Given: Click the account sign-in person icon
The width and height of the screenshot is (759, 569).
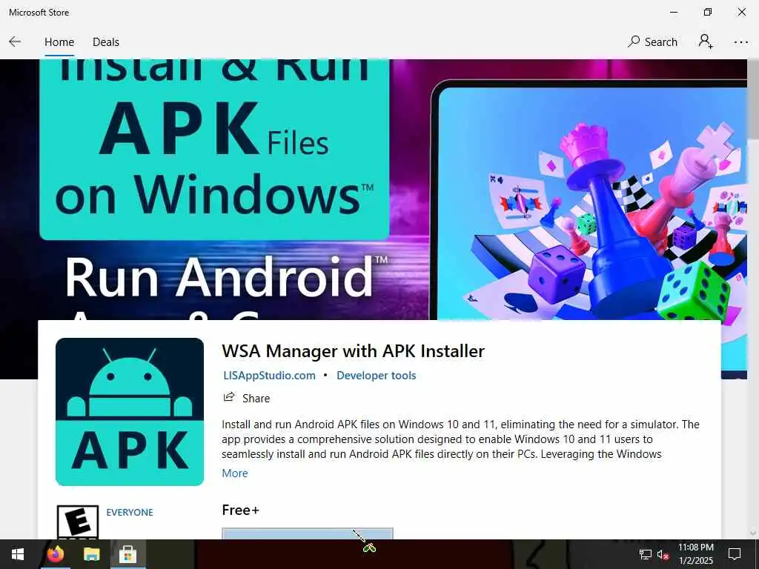Looking at the screenshot, I should 706,41.
